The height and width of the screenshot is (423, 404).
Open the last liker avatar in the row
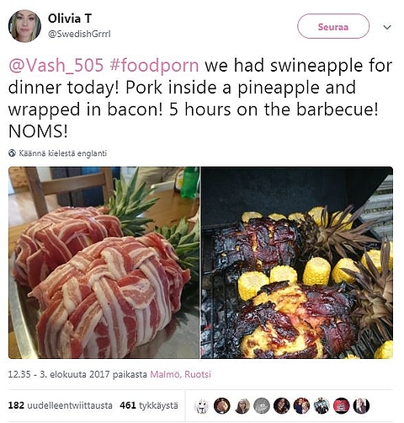coord(361,406)
